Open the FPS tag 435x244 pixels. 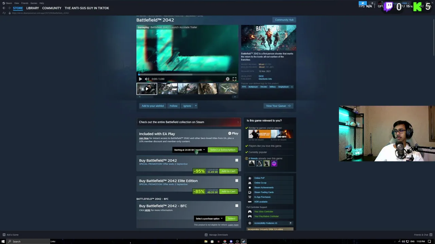pos(244,87)
